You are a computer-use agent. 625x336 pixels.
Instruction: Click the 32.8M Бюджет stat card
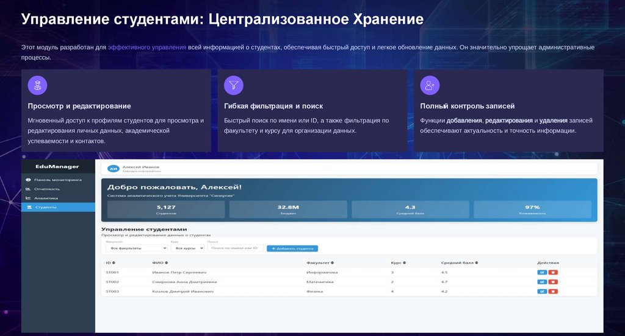[x=288, y=209]
